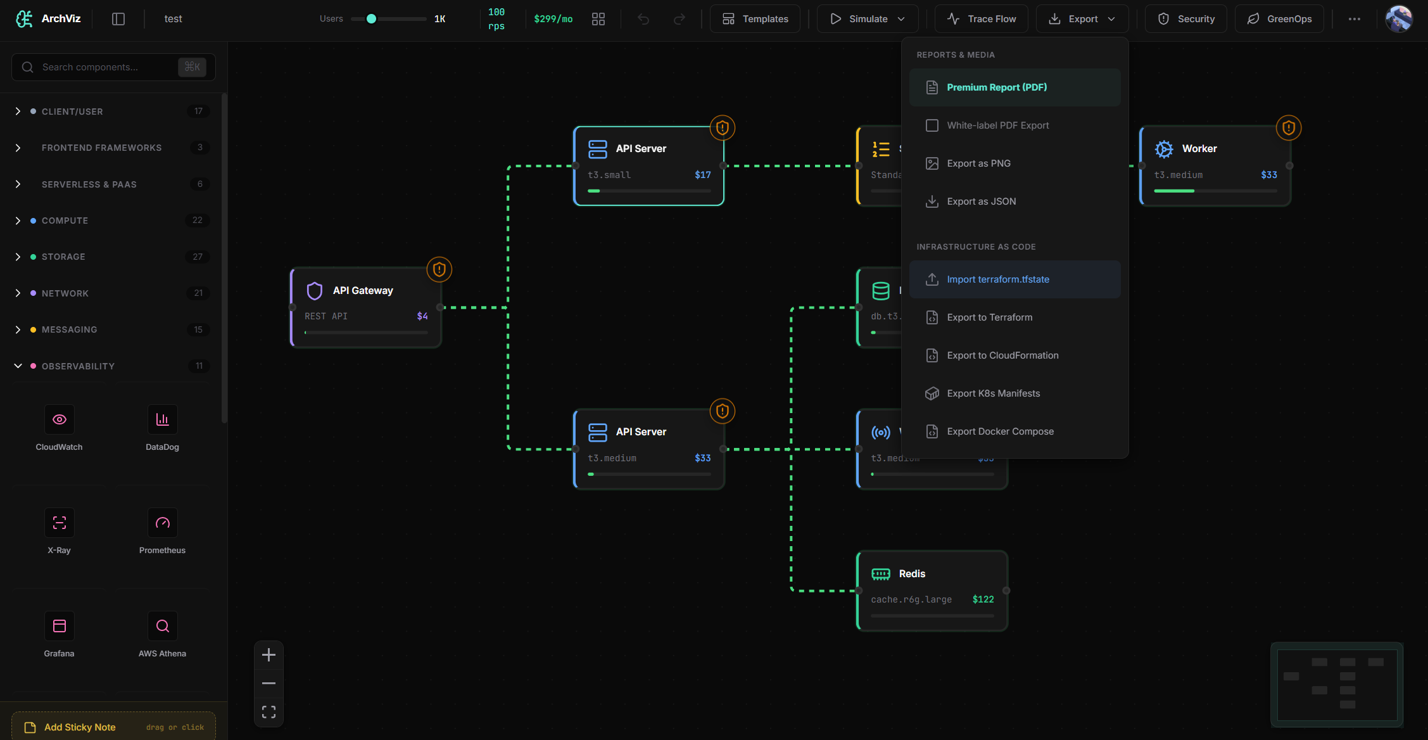Toggle the sidebar panel icon
This screenshot has width=1428, height=740.
(118, 19)
